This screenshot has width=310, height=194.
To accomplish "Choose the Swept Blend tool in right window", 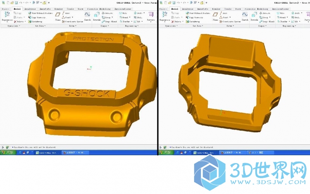I will [267, 22].
